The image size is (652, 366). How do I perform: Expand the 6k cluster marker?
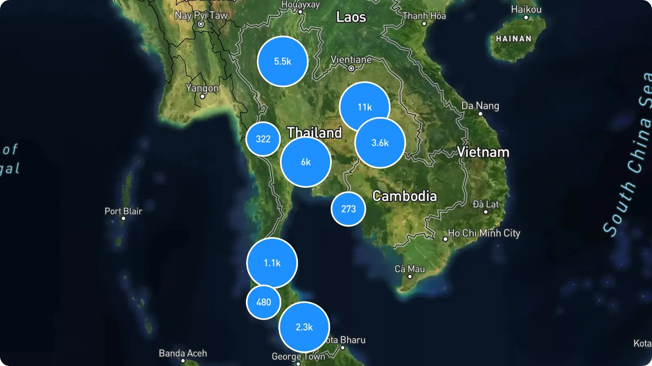306,162
